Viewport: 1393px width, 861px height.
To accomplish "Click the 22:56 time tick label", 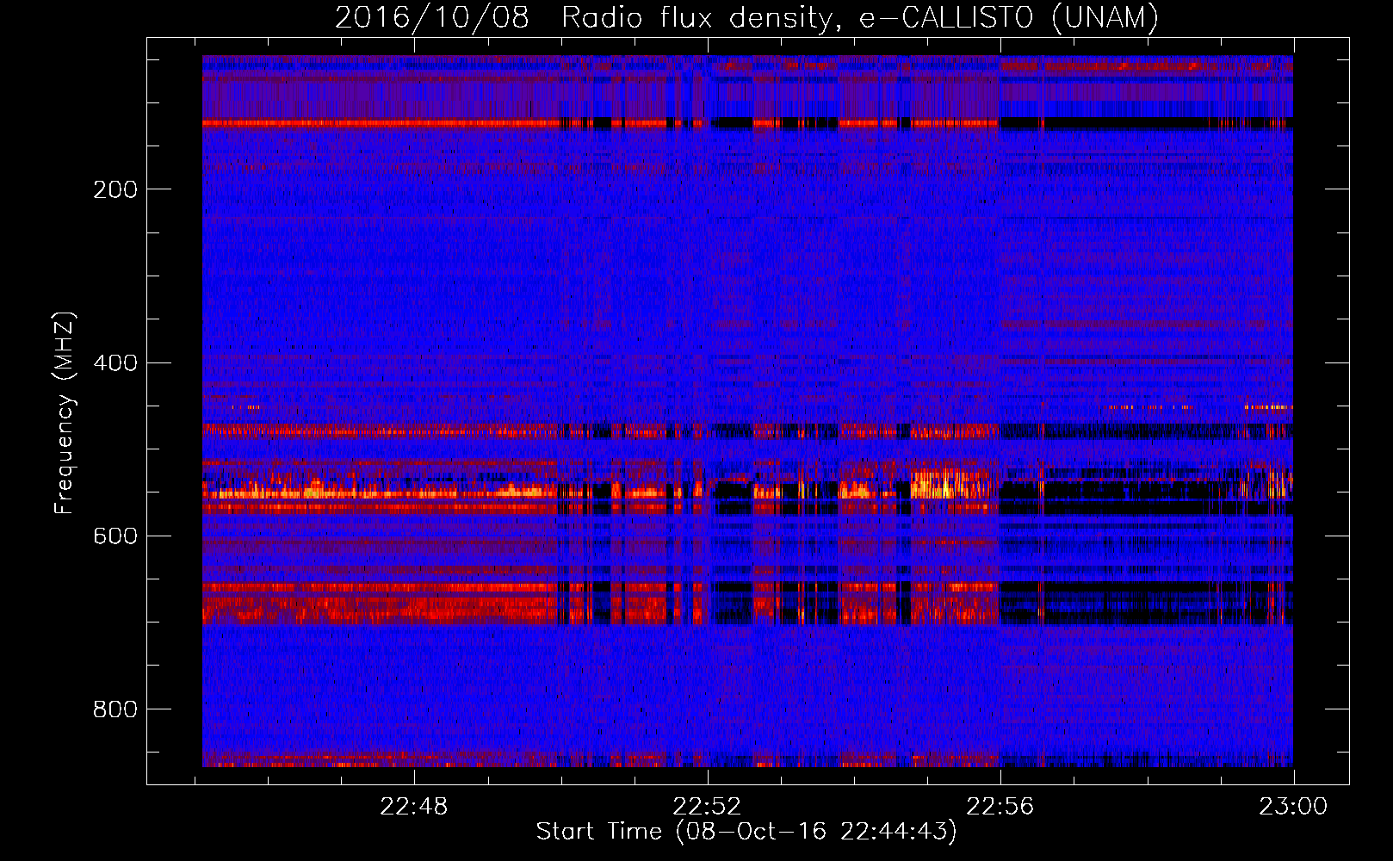I will click(x=1000, y=807).
